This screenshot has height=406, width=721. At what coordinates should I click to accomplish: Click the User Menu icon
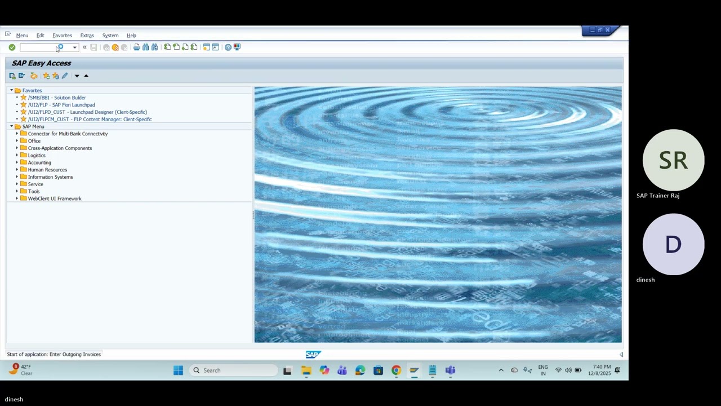pyautogui.click(x=12, y=76)
